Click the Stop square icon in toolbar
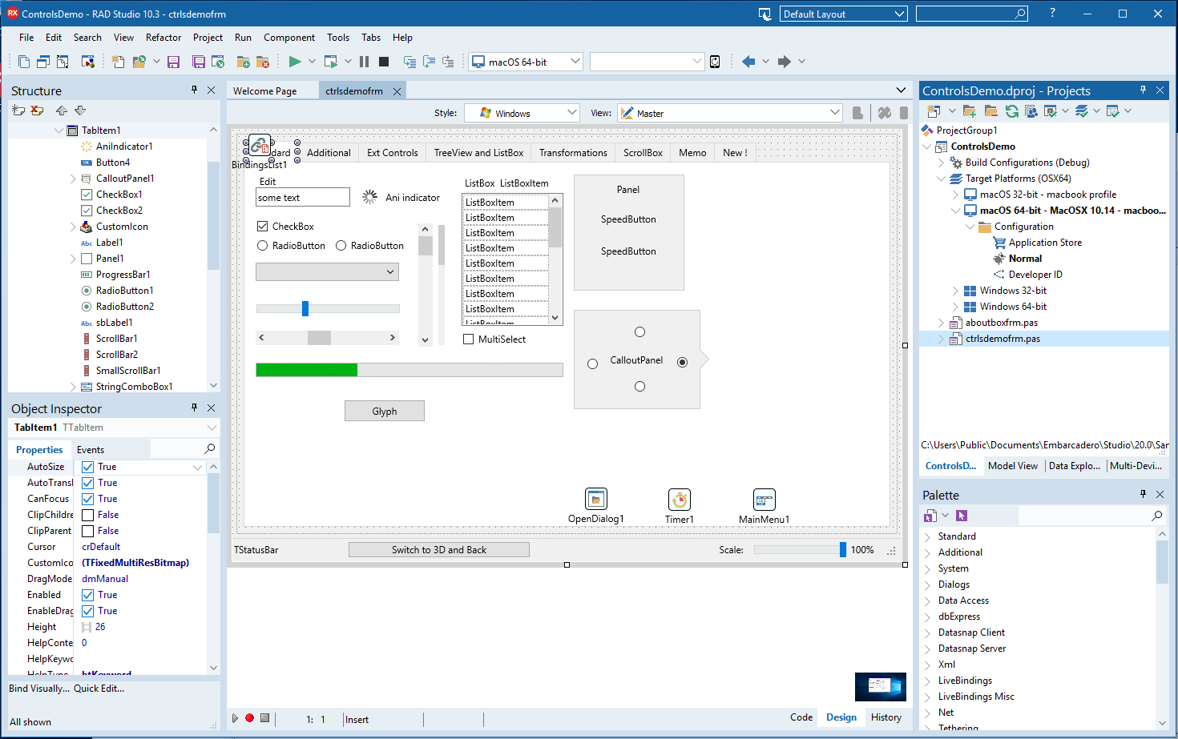1178x739 pixels. [384, 62]
